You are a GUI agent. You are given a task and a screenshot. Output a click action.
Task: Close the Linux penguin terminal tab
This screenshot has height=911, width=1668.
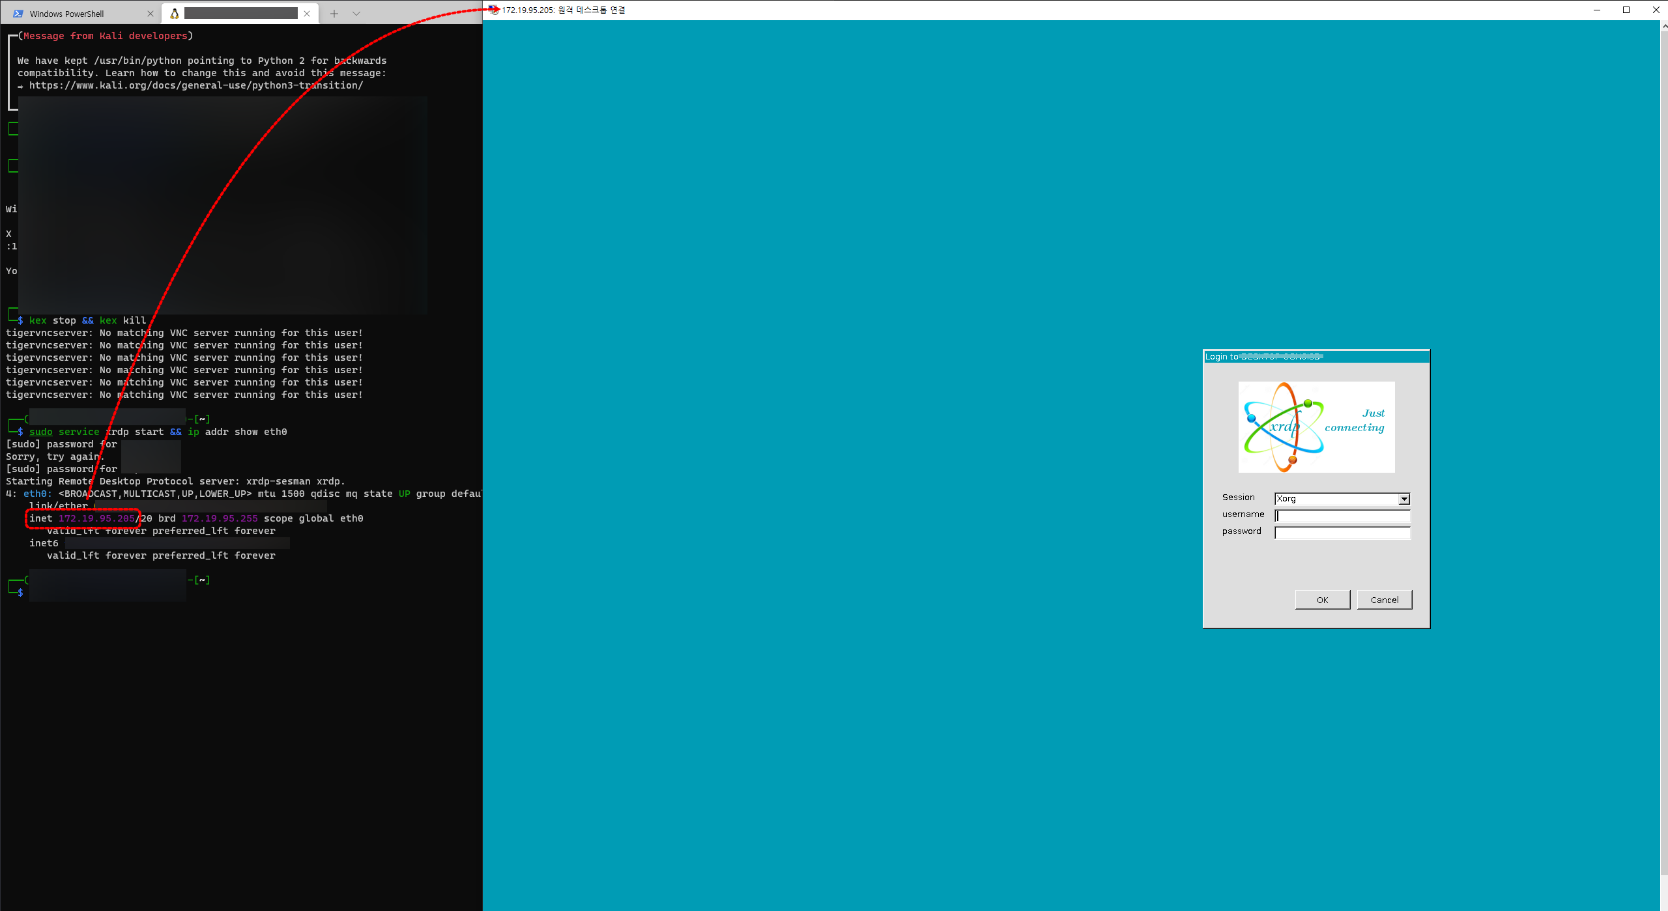[307, 14]
